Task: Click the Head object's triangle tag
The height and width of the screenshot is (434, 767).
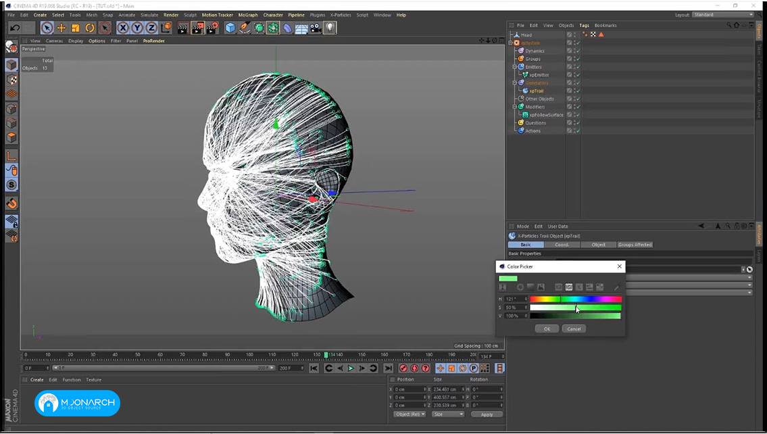Action: (x=601, y=34)
